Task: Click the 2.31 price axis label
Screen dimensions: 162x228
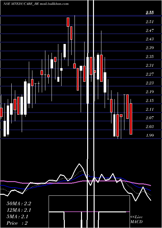Action: pos(150,65)
